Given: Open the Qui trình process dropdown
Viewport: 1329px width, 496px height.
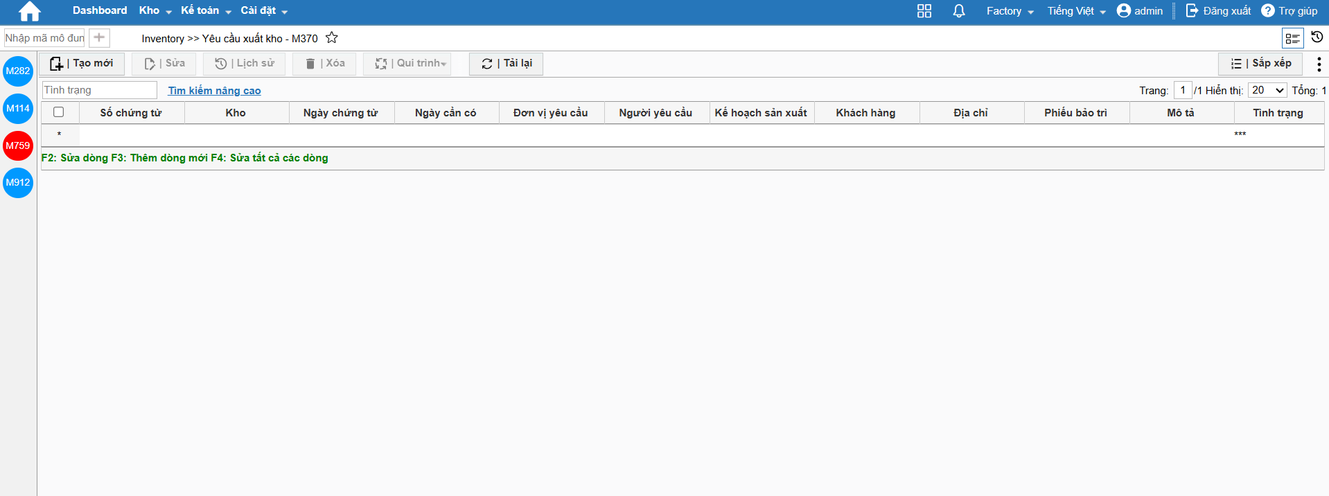Looking at the screenshot, I should (407, 64).
